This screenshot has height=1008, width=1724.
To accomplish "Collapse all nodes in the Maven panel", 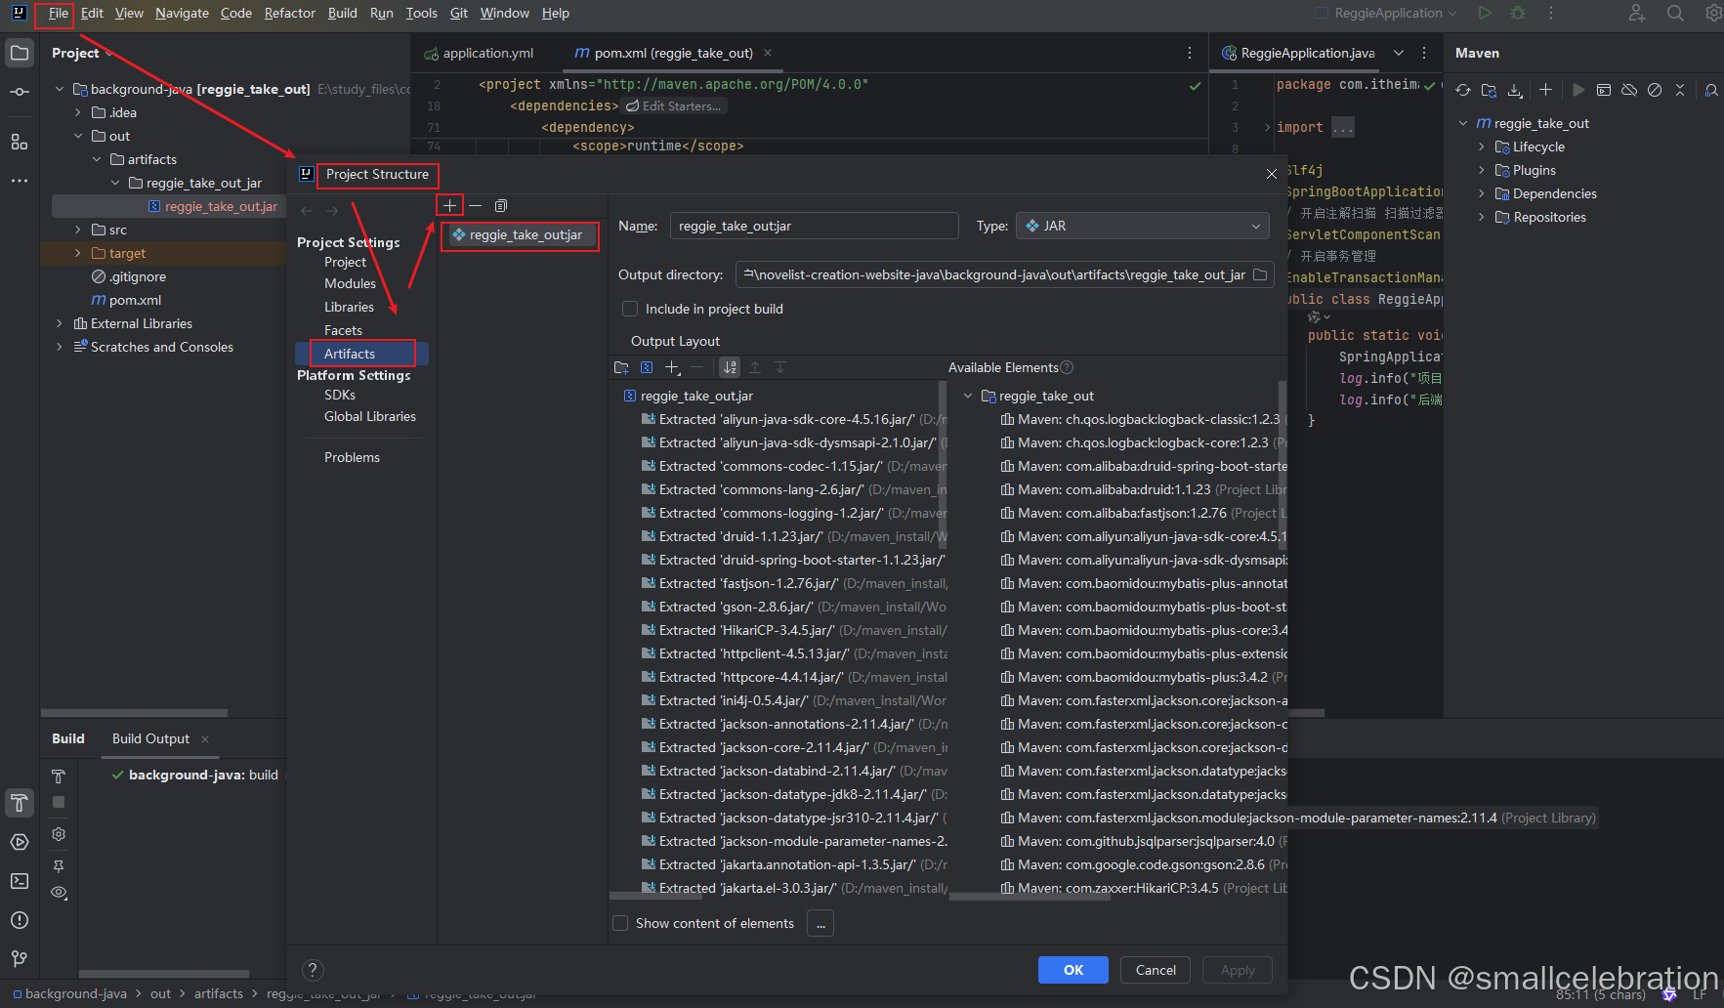I will 1680,90.
